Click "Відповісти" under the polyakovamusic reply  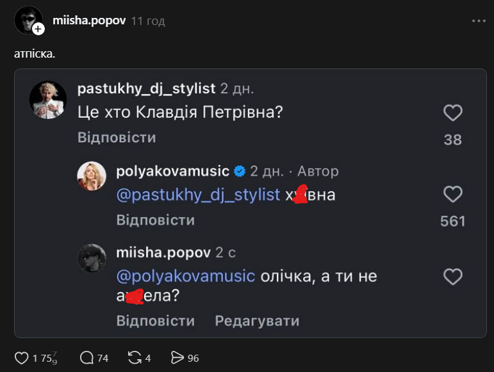pyautogui.click(x=155, y=220)
